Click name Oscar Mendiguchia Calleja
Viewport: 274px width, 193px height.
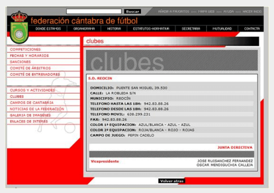tap(225, 165)
